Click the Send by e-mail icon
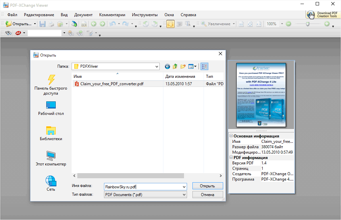Viewport: 341px width, 220px height. point(60,24)
